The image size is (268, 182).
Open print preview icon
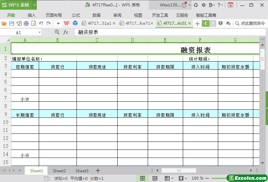point(34,23)
